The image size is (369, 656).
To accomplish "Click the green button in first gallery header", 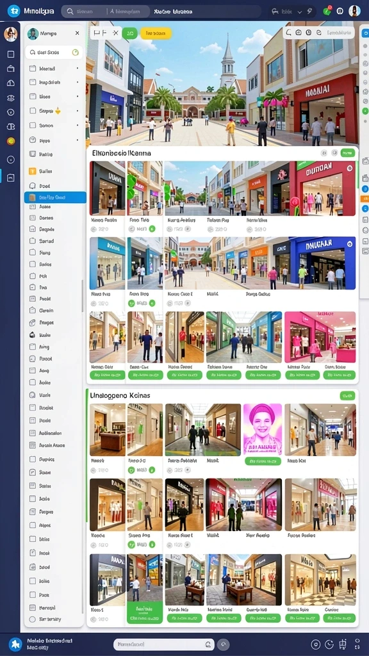I will 348,153.
